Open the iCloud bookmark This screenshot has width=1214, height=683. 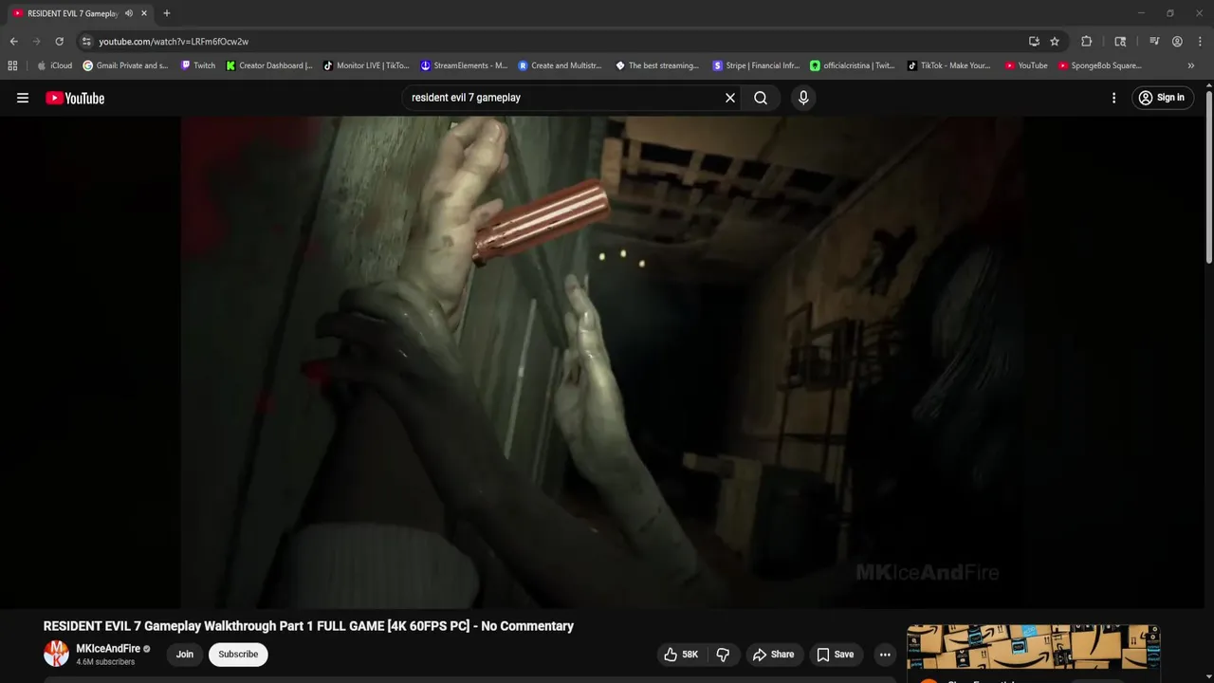coord(54,65)
